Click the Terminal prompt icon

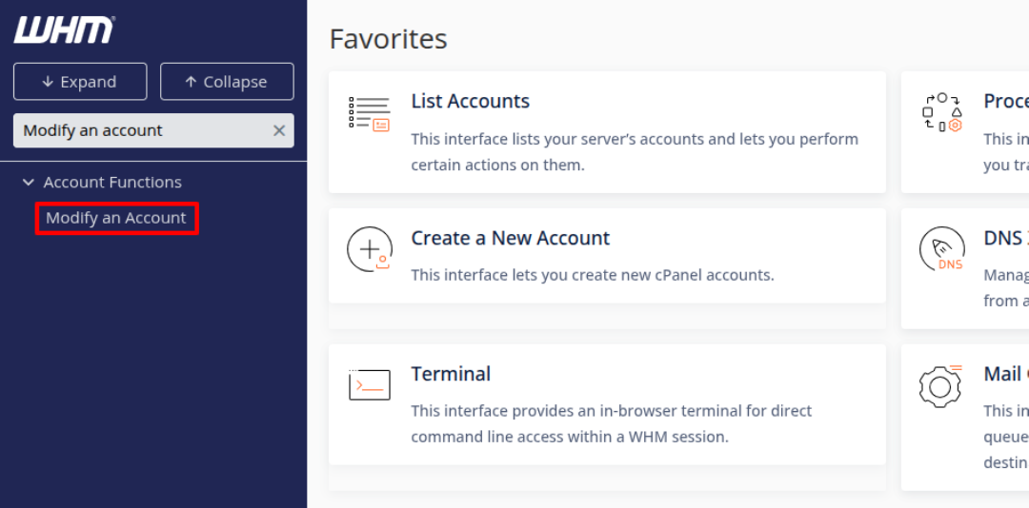click(x=370, y=384)
